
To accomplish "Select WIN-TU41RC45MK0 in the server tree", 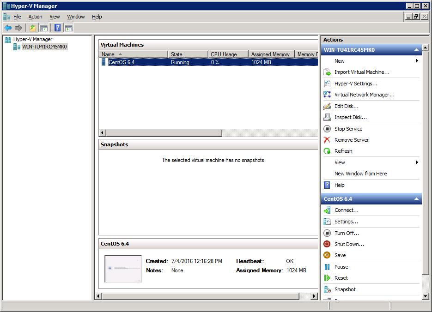I will pyautogui.click(x=44, y=47).
